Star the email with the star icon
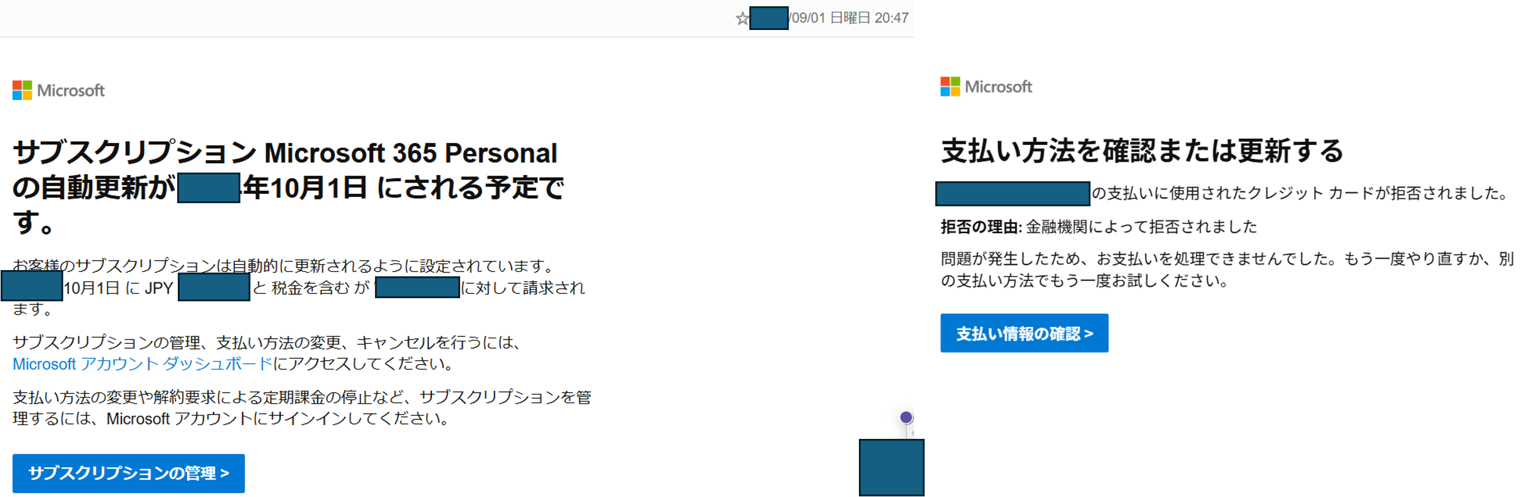 tap(742, 19)
